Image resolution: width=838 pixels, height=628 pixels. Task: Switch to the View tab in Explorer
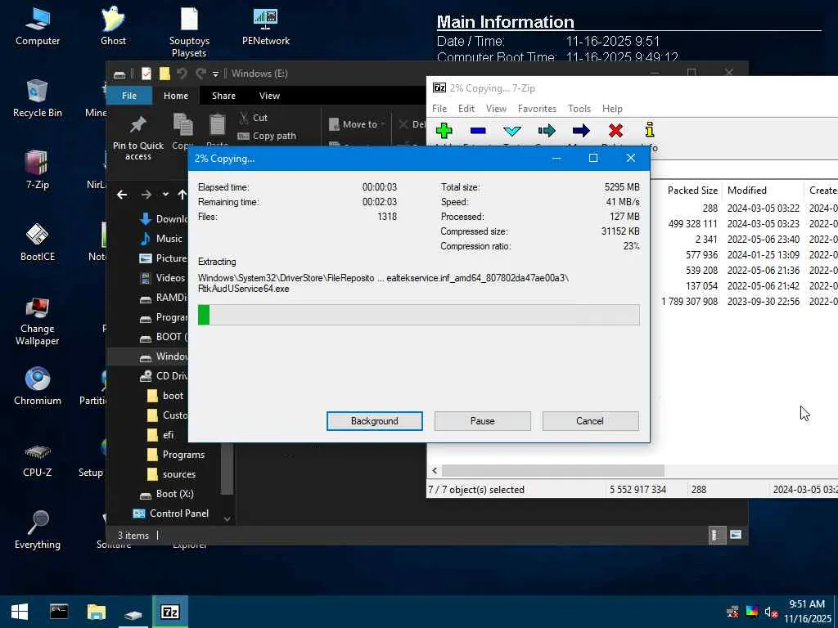pos(269,96)
